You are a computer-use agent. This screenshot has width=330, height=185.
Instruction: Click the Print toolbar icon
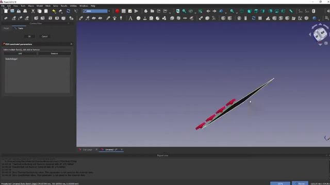25,11
